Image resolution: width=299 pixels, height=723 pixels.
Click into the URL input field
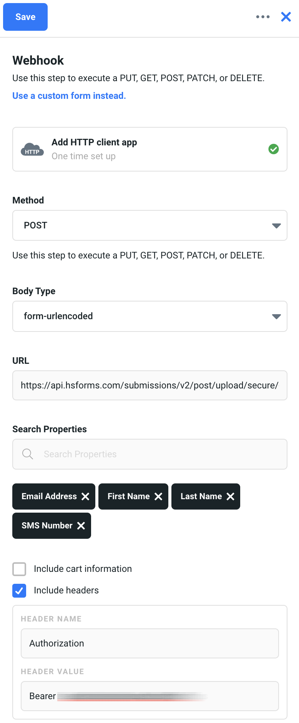150,385
